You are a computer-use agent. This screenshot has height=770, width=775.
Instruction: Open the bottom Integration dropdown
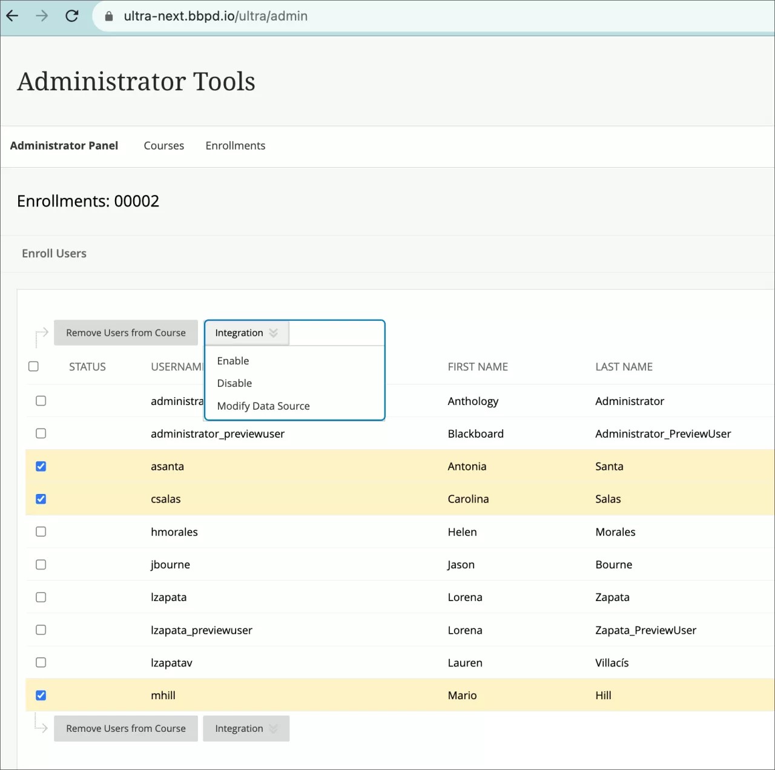[x=246, y=728]
